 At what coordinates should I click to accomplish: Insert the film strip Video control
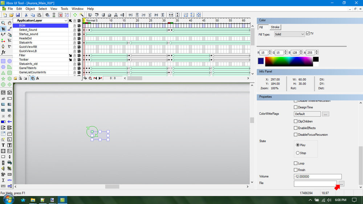pyautogui.click(x=3, y=151)
